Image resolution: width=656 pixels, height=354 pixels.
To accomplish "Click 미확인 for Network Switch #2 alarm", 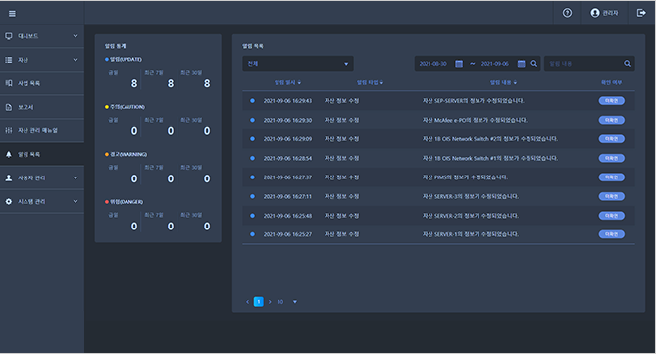I will point(612,139).
